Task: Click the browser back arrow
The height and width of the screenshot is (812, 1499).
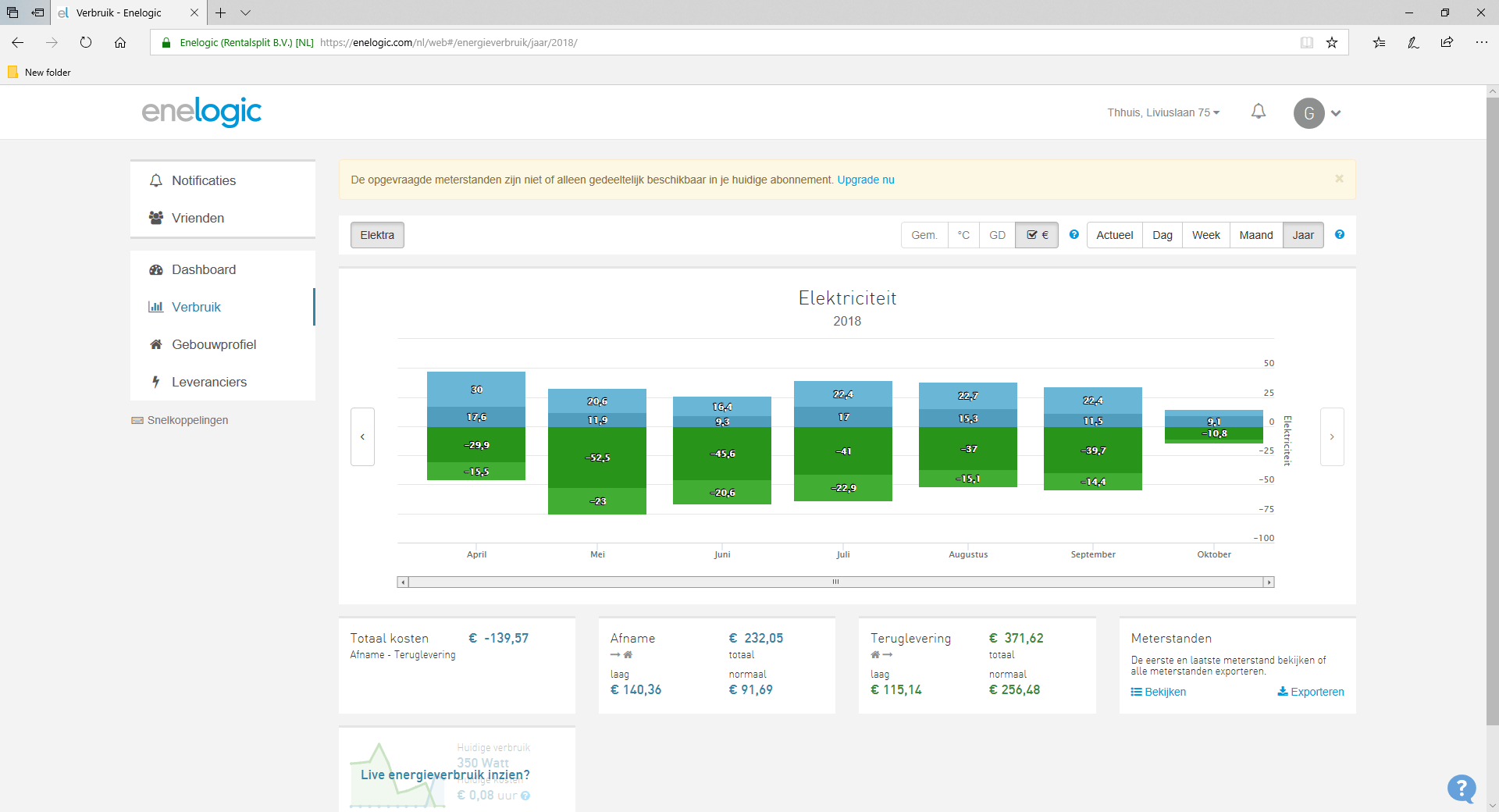Action: coord(18,42)
